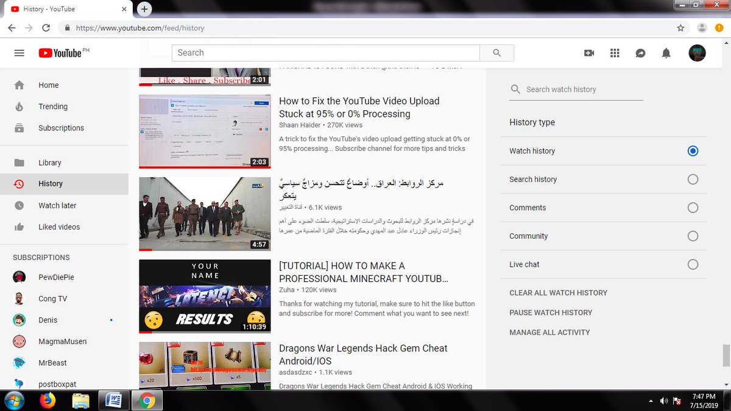Viewport: 731px width, 411px height.
Task: Open Subscriptions in sidebar
Action: tap(64, 128)
